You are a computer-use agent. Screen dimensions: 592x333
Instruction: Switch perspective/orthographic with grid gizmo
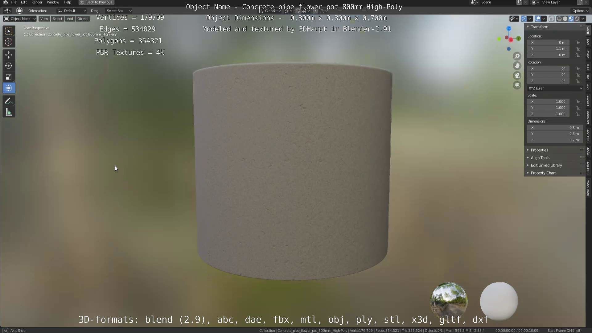[x=517, y=85]
